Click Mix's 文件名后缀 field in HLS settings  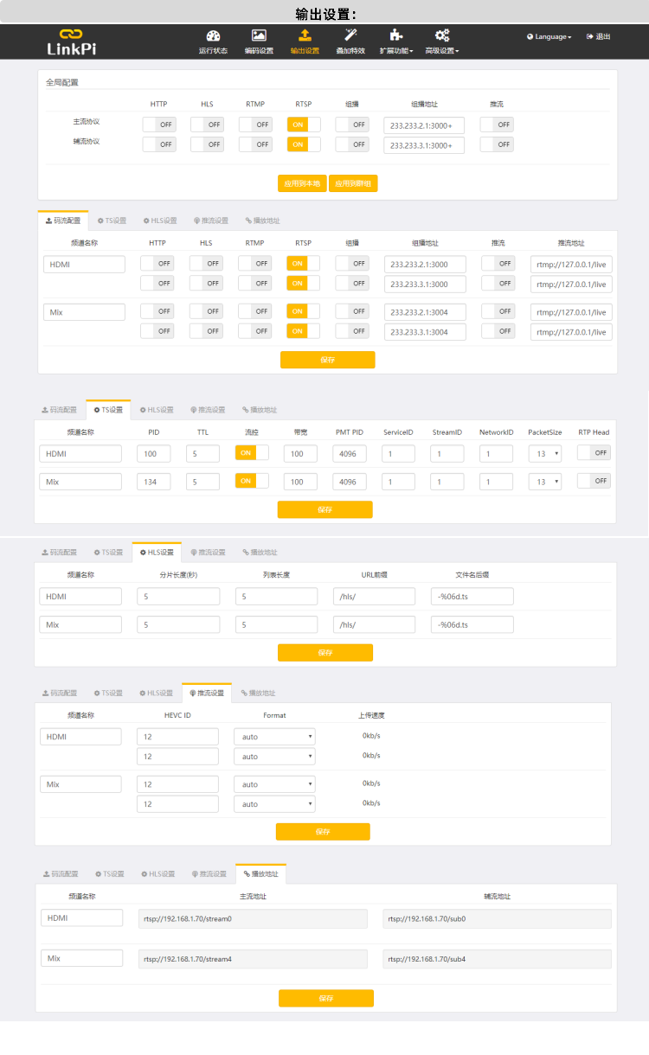(472, 624)
